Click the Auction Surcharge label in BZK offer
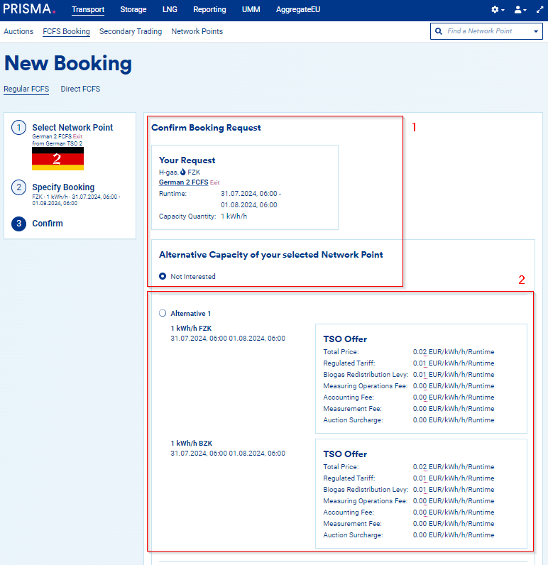The height and width of the screenshot is (565, 548). (353, 534)
